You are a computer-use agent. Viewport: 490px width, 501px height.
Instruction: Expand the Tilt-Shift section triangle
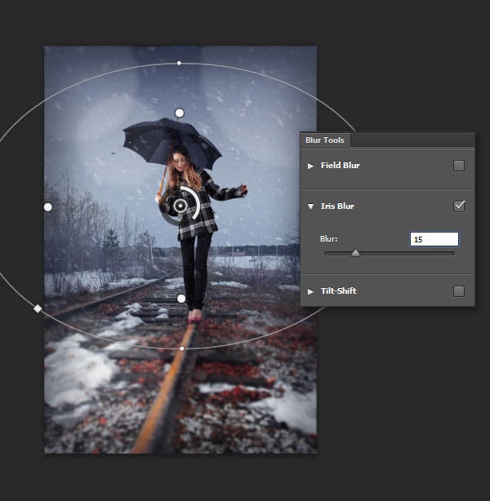(x=310, y=291)
